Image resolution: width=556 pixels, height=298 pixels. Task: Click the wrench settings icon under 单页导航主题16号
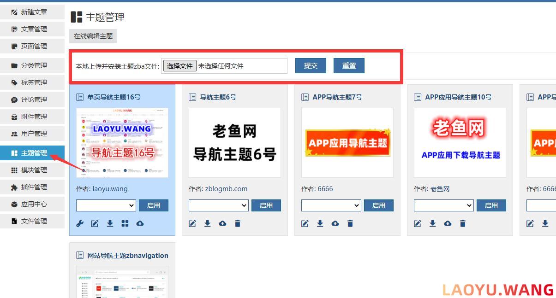[80, 223]
